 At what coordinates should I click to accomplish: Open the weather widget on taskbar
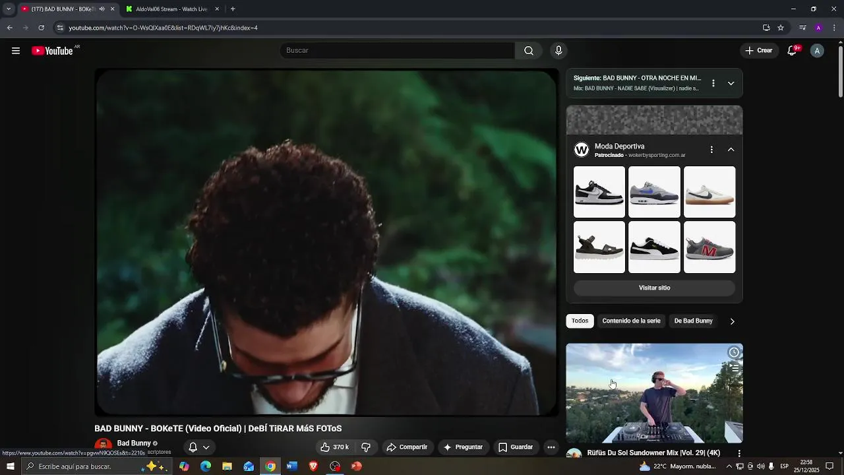678,466
